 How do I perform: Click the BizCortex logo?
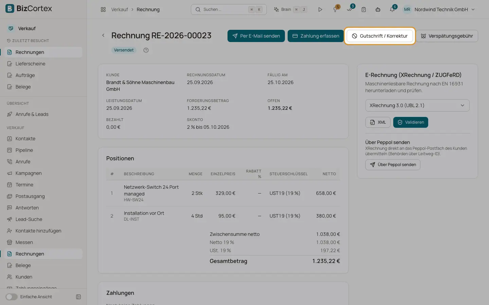(29, 8)
